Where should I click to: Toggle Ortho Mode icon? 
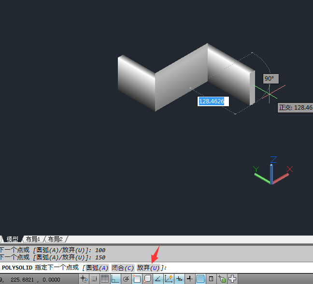pyautogui.click(x=115, y=279)
